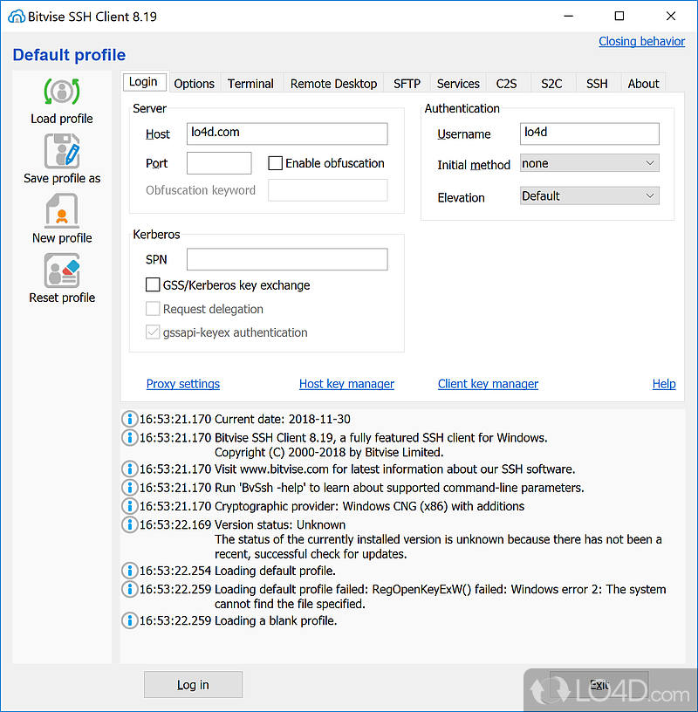Screen dimensions: 698x712
Task: Open Proxy settings link
Action: pos(183,384)
